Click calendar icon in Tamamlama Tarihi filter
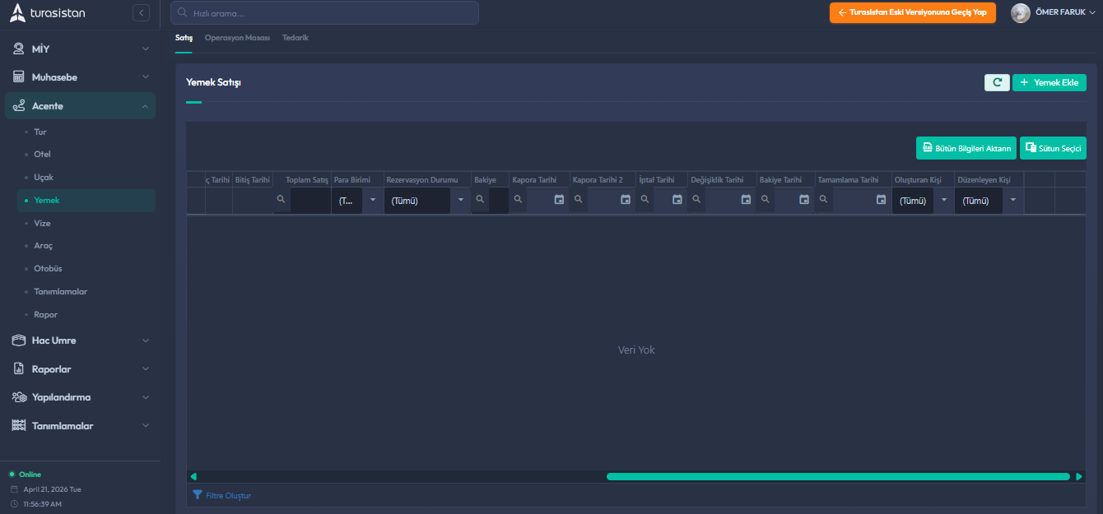 tap(881, 199)
